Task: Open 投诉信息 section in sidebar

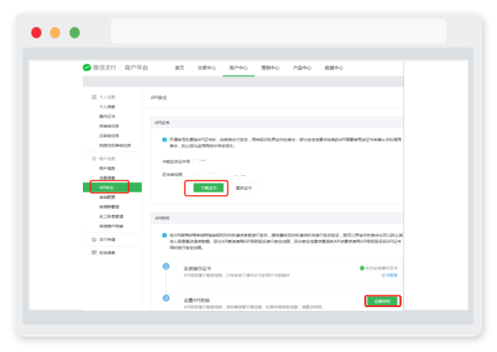Action: (x=107, y=253)
